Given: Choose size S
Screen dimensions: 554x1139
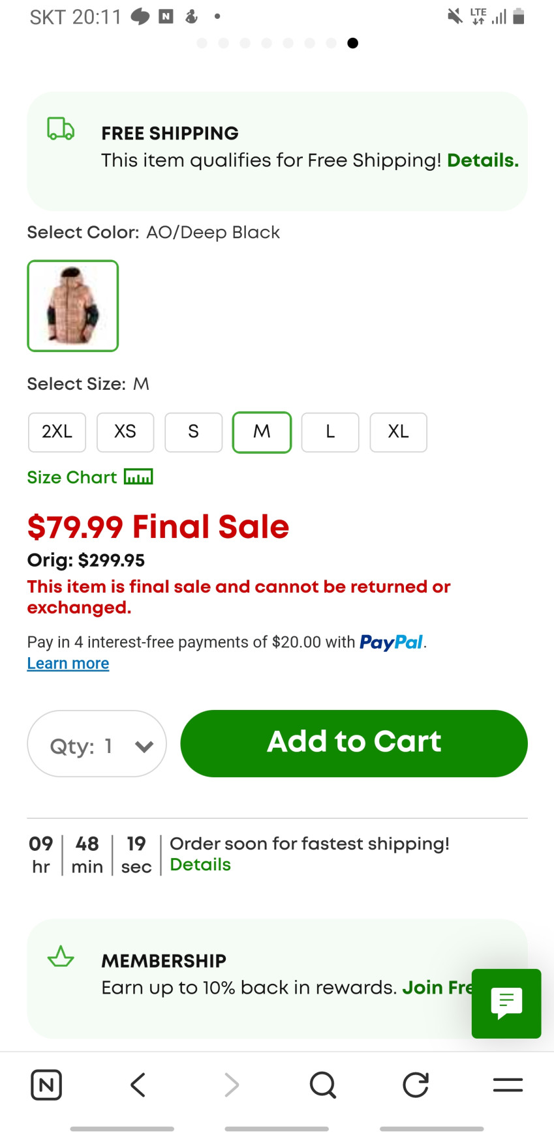Looking at the screenshot, I should tap(193, 432).
